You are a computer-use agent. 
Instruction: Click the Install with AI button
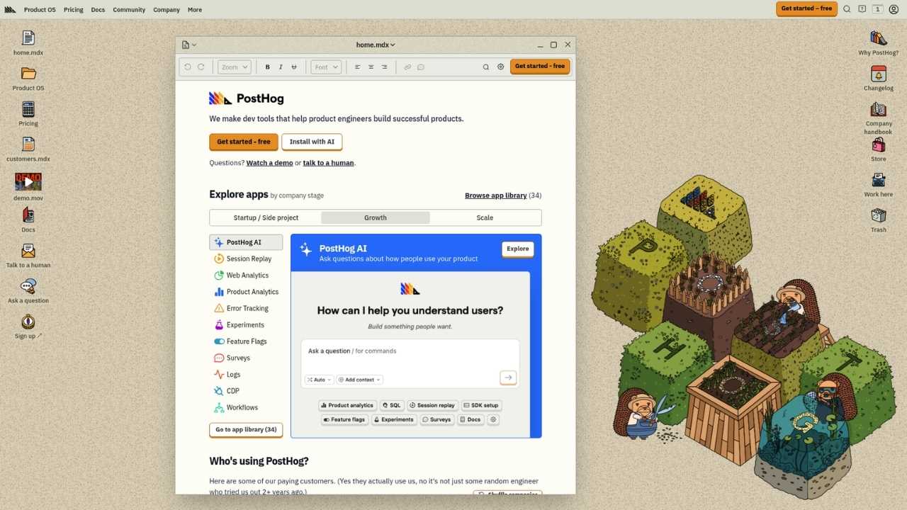pyautogui.click(x=312, y=142)
